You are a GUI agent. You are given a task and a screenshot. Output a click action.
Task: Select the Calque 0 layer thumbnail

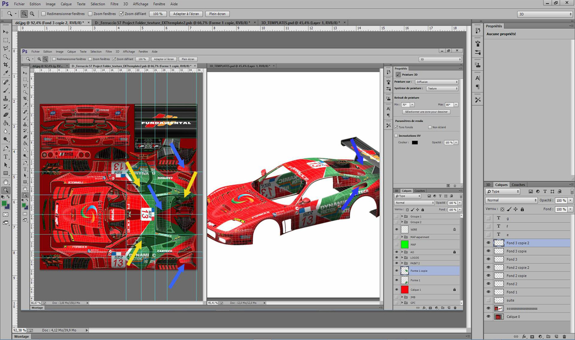[x=499, y=317]
